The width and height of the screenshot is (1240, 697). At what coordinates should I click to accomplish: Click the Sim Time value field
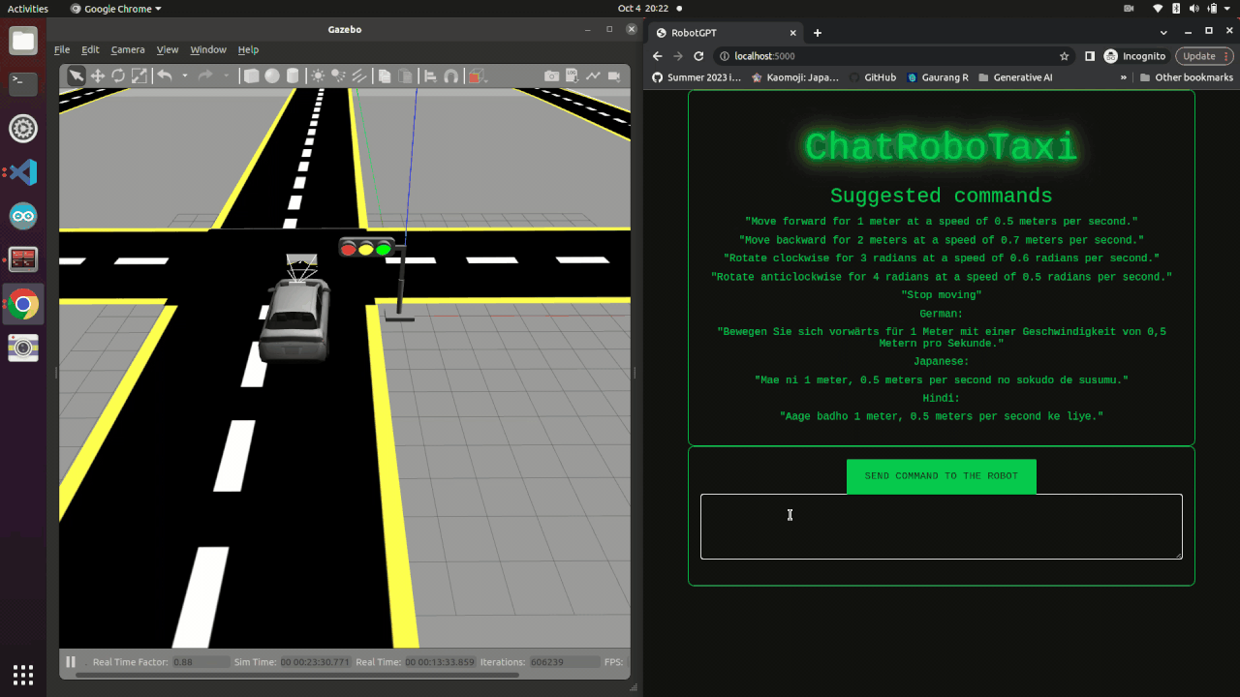(x=315, y=662)
